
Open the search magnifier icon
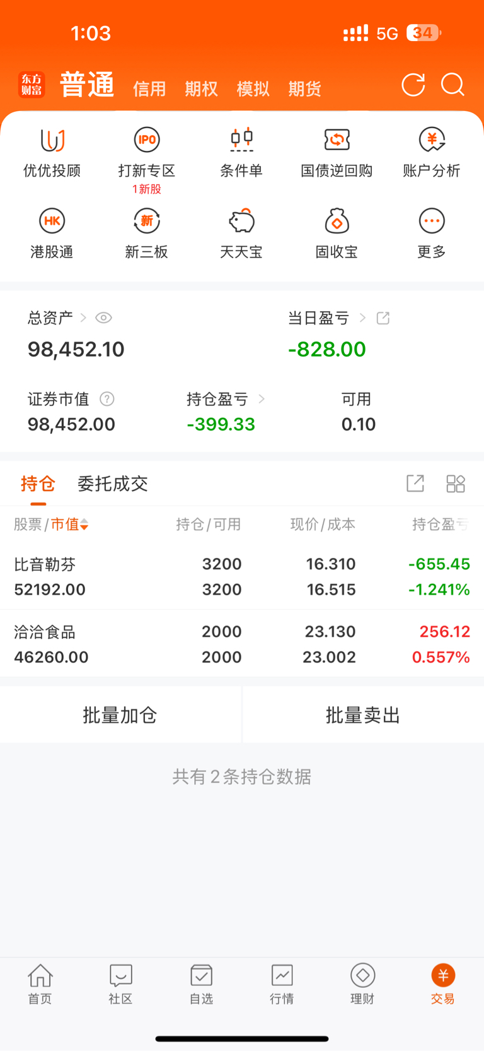pos(452,85)
